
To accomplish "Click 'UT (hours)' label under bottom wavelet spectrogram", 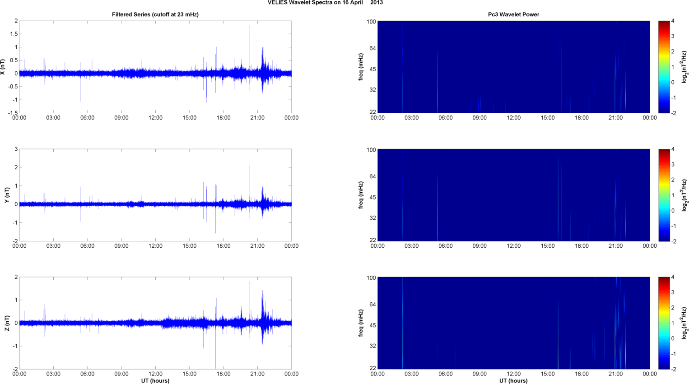I will pos(513,381).
